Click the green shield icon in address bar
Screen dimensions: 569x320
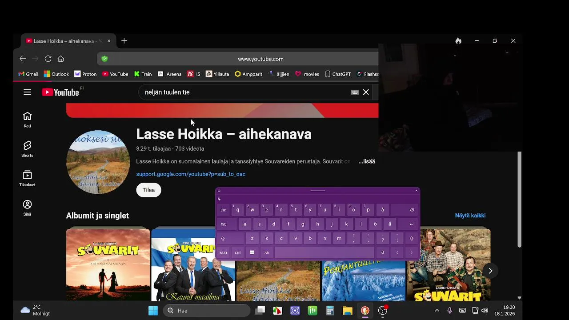[104, 59]
